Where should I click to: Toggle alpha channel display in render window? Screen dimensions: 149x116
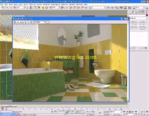(x=26, y=22)
